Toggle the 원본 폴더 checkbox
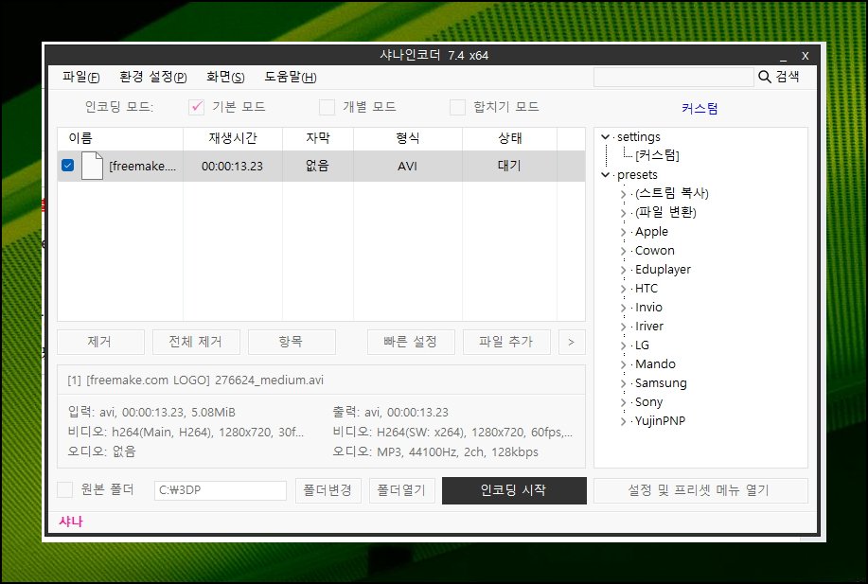 click(65, 489)
